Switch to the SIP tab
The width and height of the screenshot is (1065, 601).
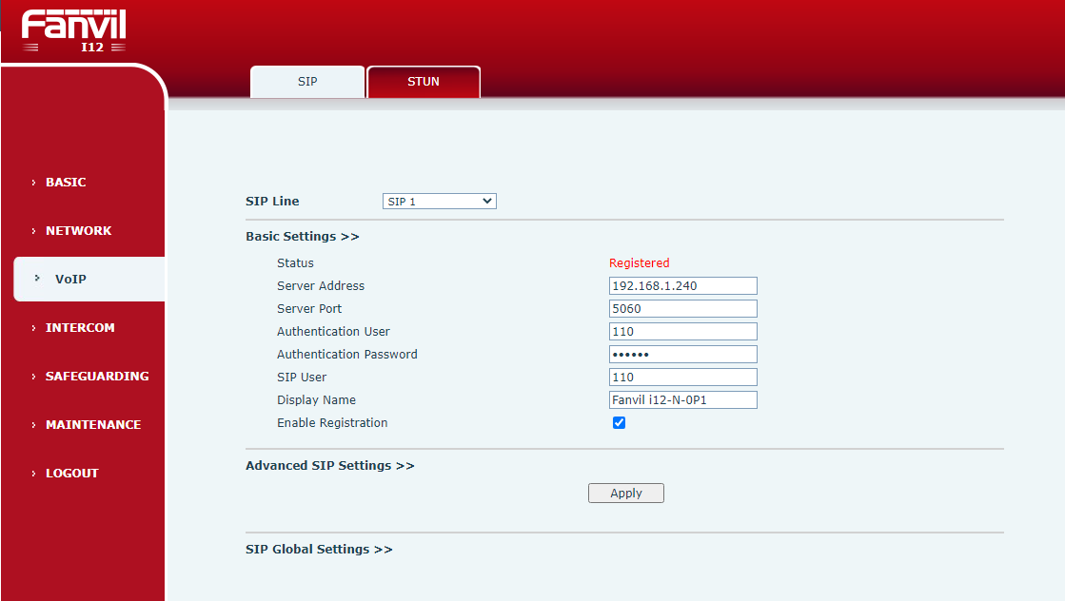tap(307, 82)
